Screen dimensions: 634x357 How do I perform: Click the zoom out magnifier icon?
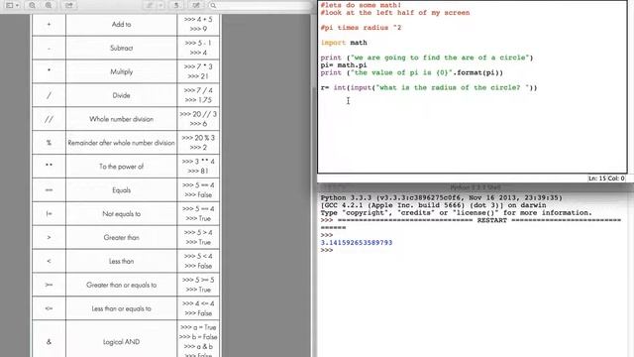point(32,5)
